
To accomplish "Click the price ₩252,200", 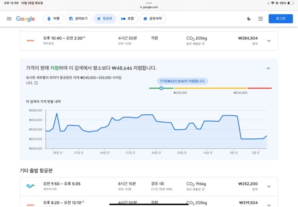I will pyautogui.click(x=248, y=184).
